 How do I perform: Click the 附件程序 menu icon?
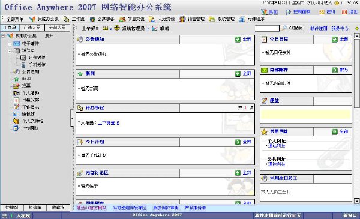click(x=242, y=19)
